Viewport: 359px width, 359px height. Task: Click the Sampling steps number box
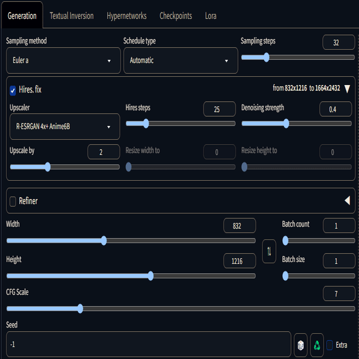click(339, 42)
